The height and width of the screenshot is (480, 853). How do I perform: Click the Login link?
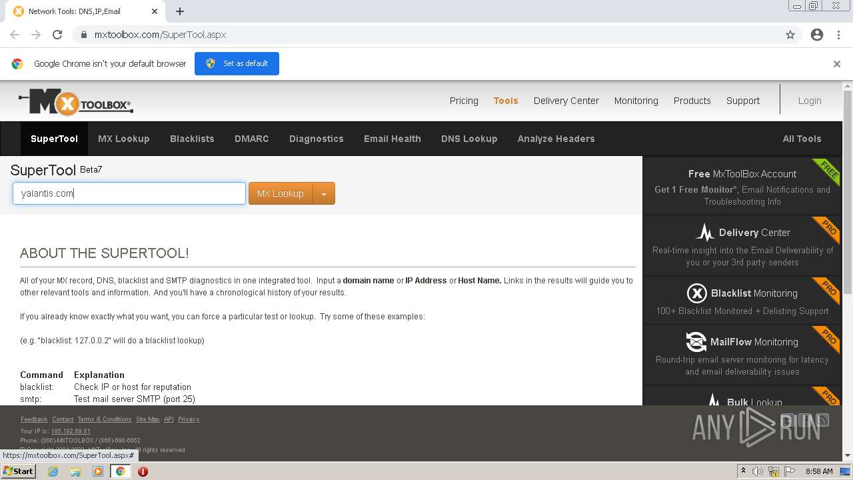click(x=810, y=101)
